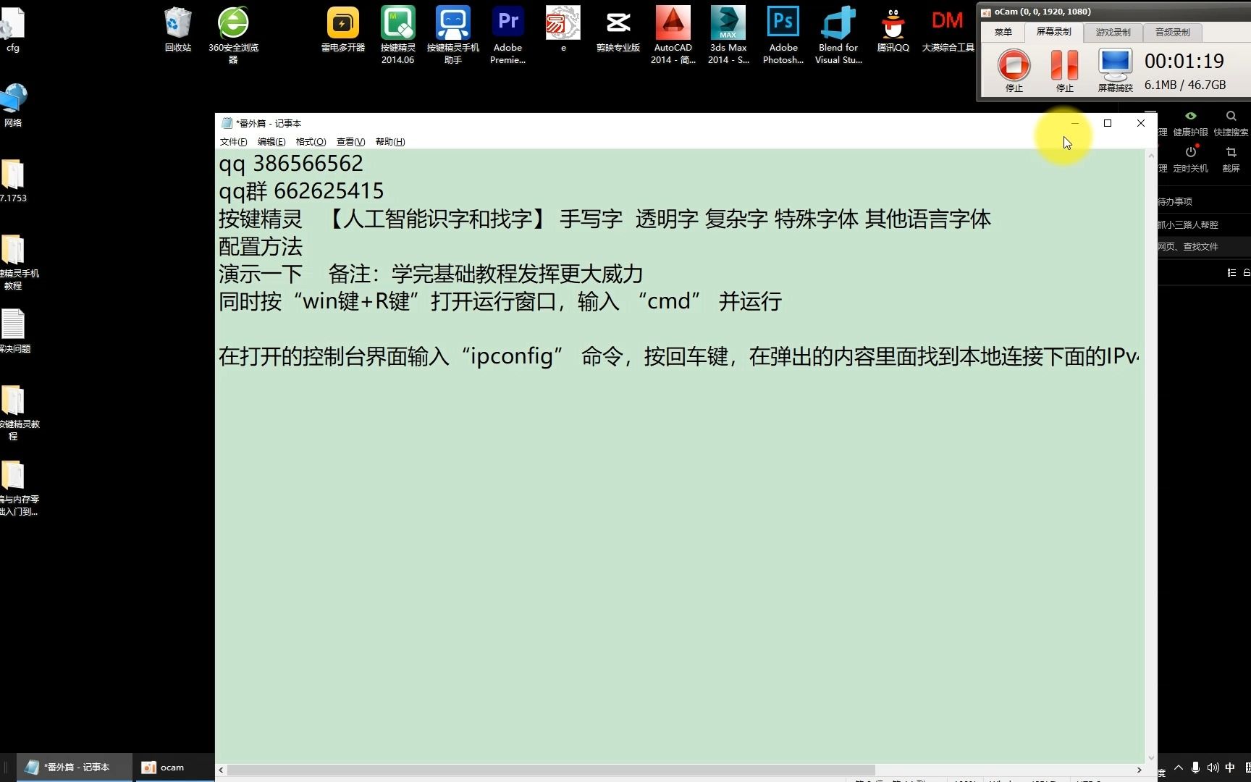Click the horizontal scrollbar right arrow in Notepad
Screen dimensions: 1251x782
tap(1139, 770)
